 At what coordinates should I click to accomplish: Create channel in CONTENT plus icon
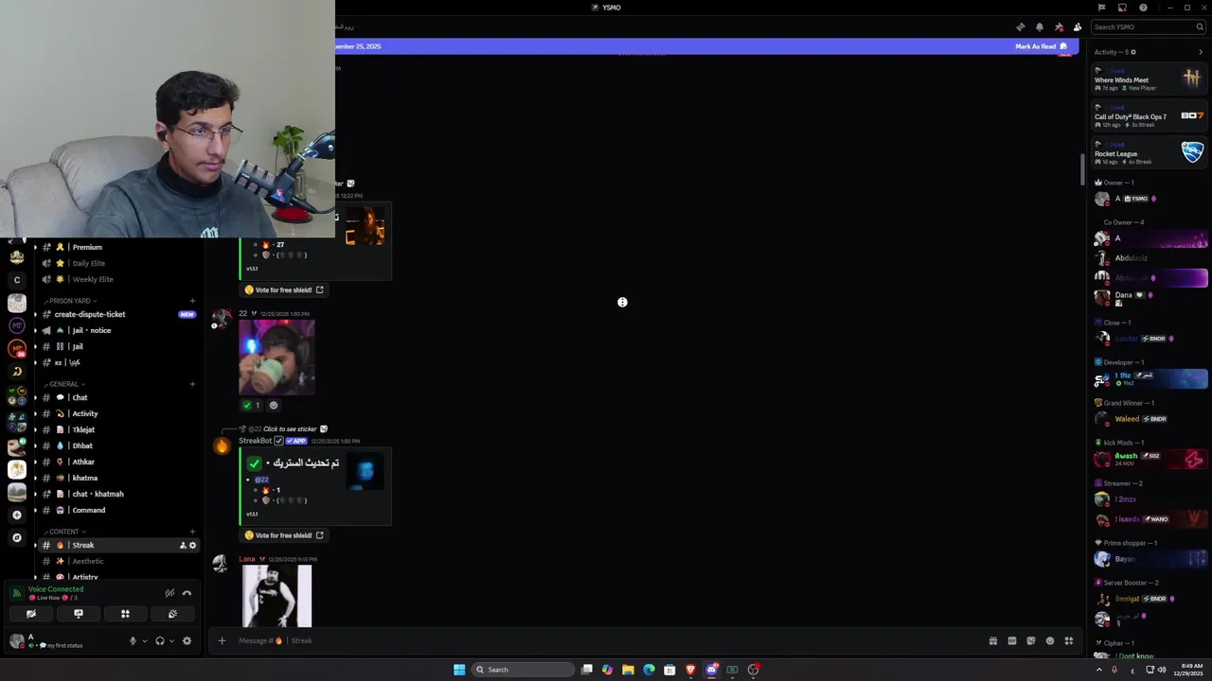click(x=192, y=532)
